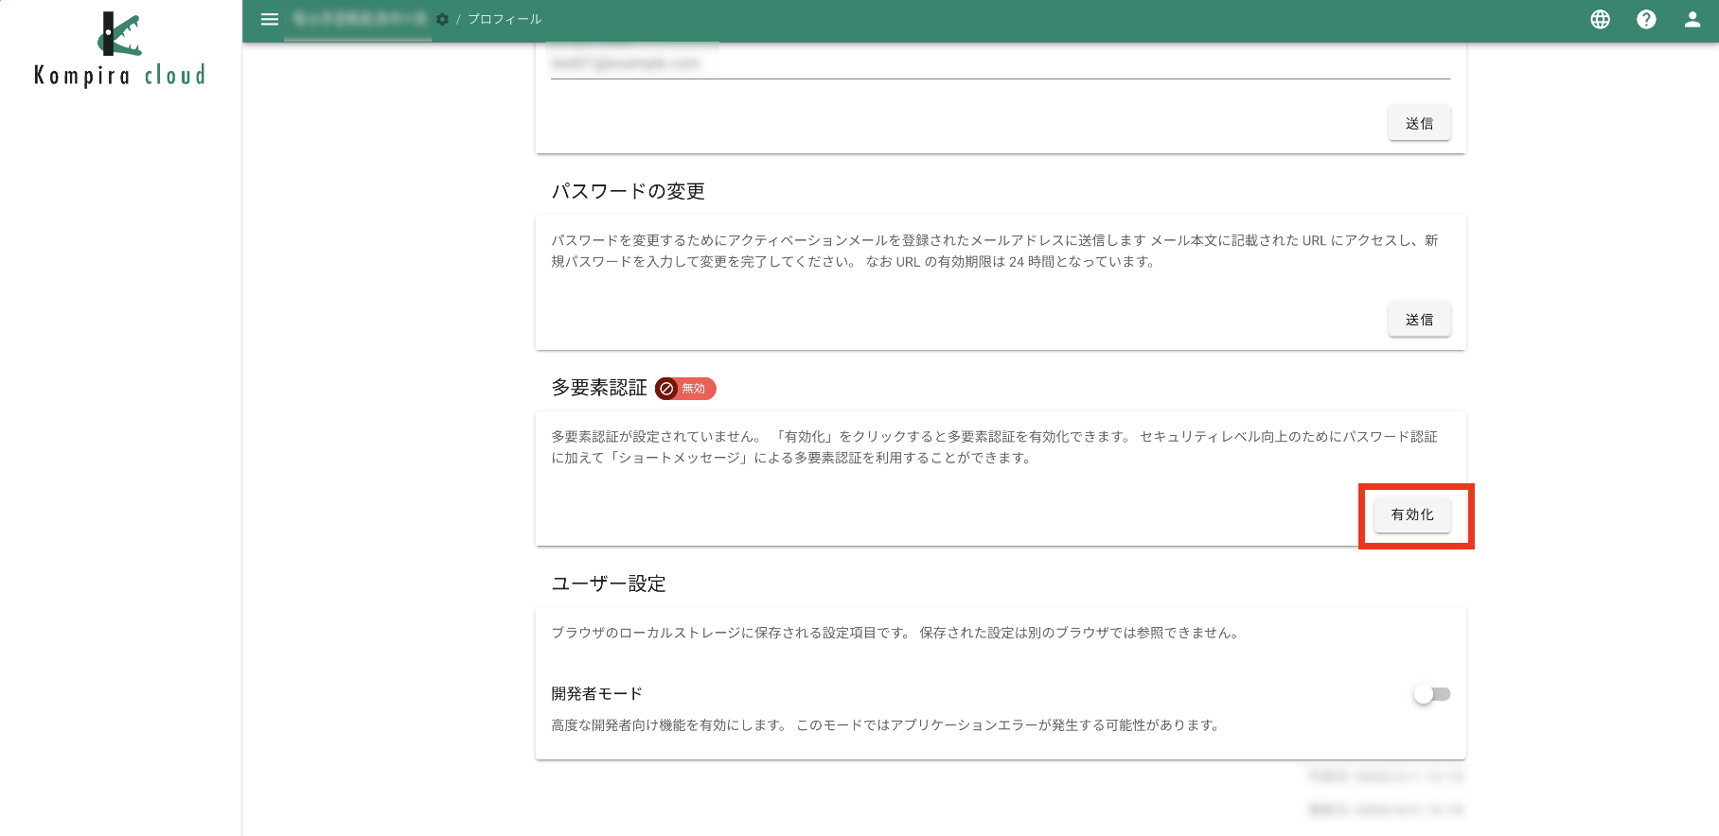The height and width of the screenshot is (836, 1719).
Task: Click the パスワードの変更 heading
Action: (629, 191)
